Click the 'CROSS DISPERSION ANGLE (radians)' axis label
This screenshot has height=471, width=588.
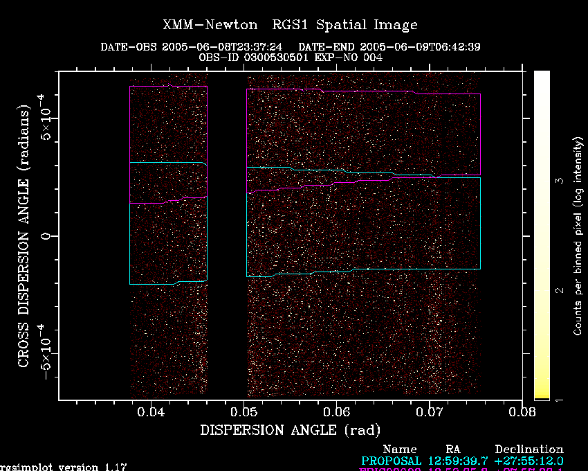[24, 236]
